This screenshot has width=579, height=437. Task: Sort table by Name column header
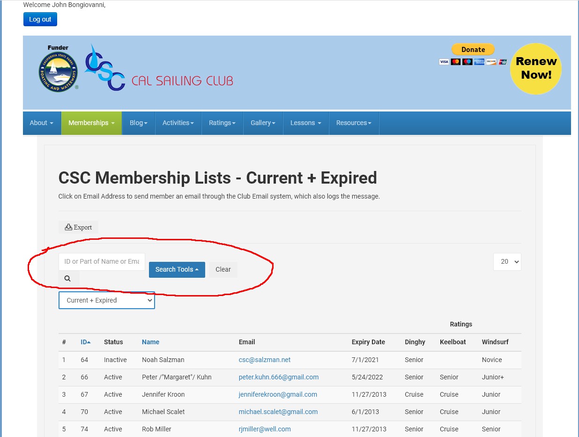point(151,342)
